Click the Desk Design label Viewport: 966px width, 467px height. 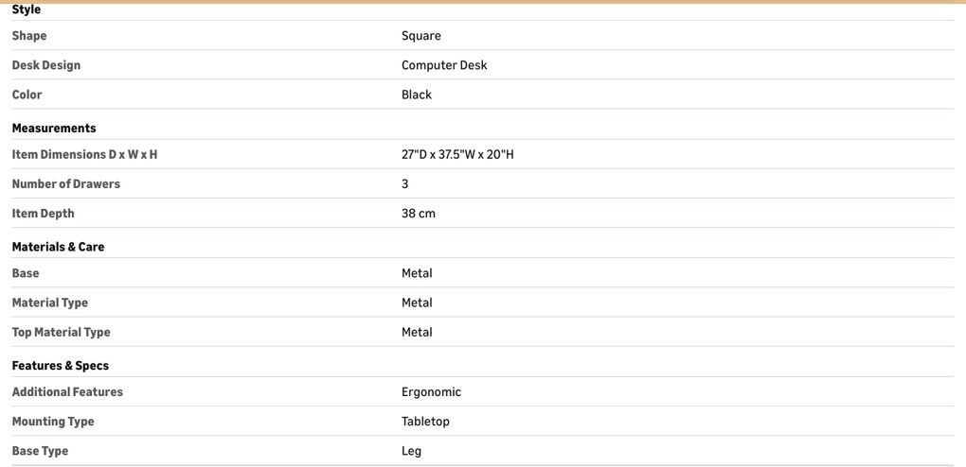(46, 65)
